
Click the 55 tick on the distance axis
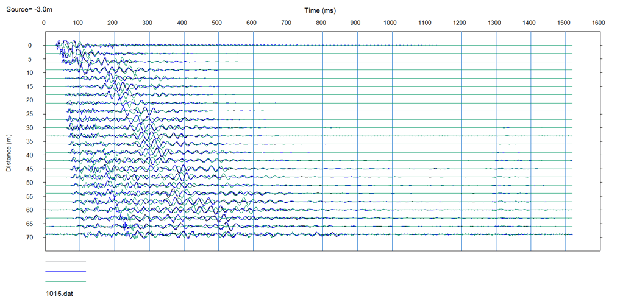click(x=29, y=196)
